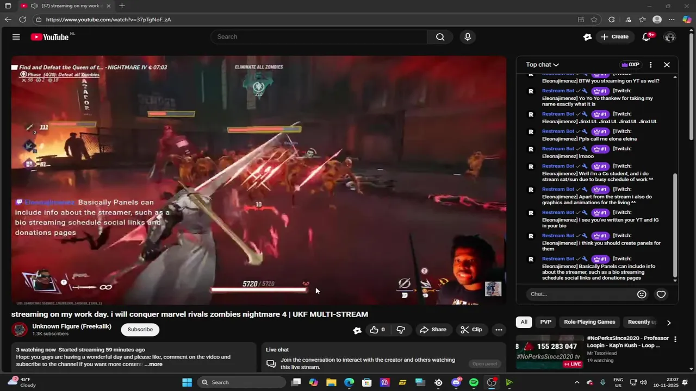The height and width of the screenshot is (391, 696).
Task: Expand description with ...more
Action: tap(153, 364)
